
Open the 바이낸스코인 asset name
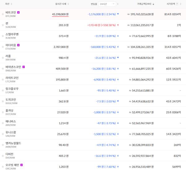13,67
